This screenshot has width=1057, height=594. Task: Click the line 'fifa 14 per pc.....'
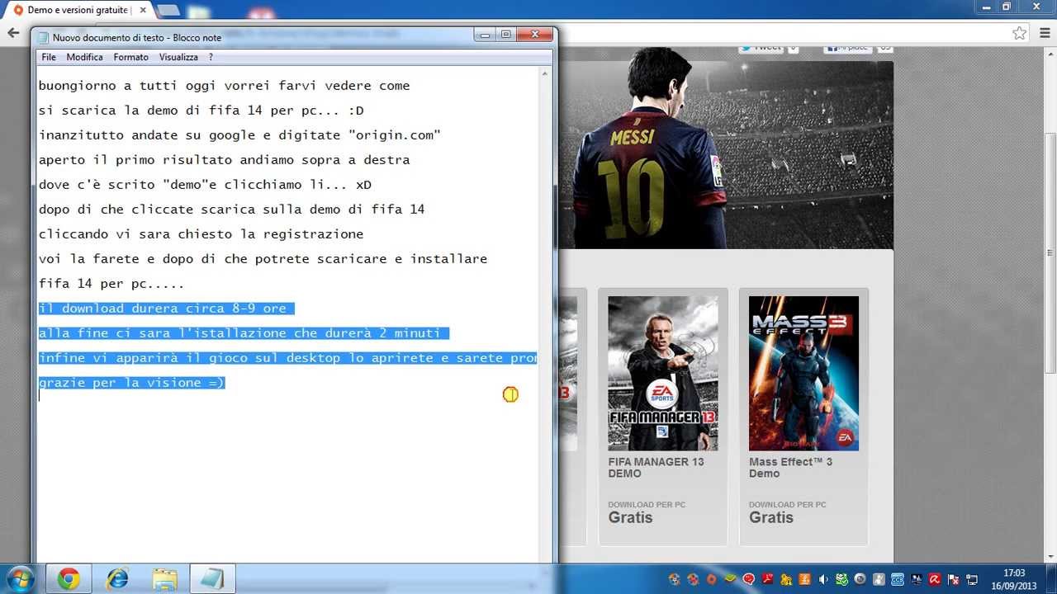click(111, 284)
